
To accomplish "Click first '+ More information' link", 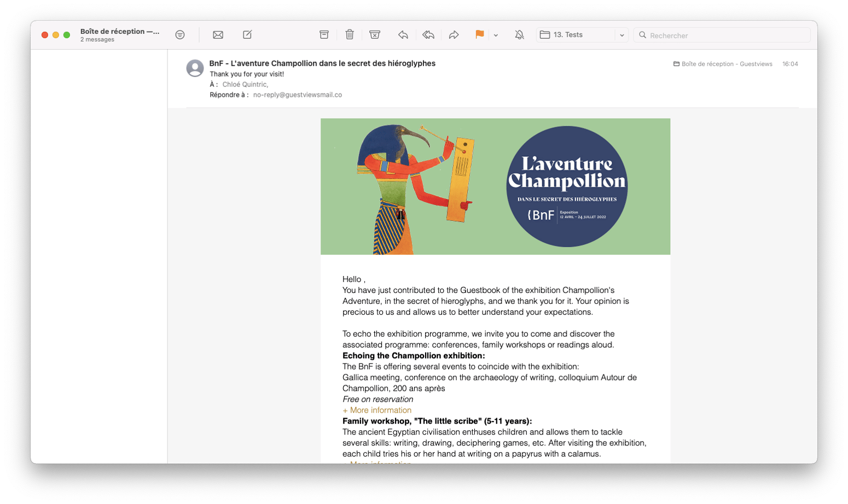I will [x=377, y=410].
